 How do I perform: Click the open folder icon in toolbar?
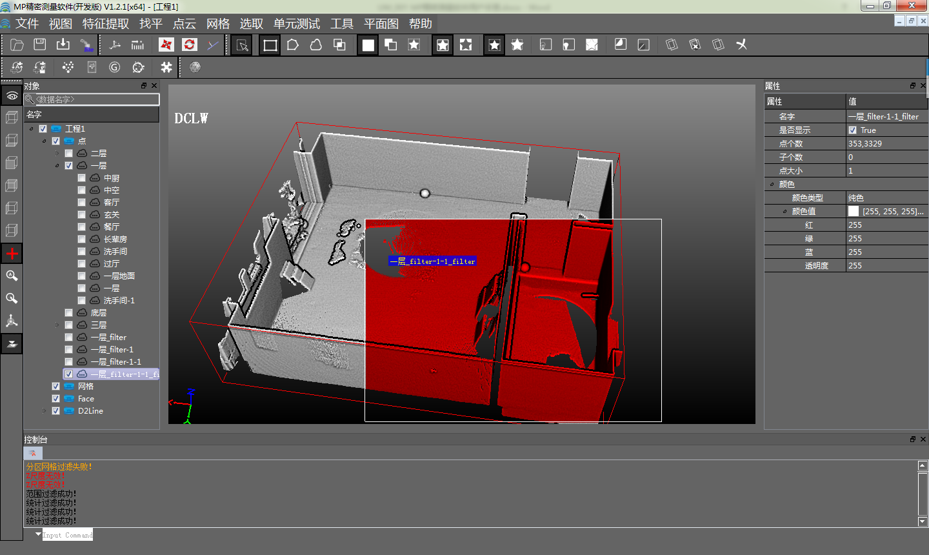point(17,45)
